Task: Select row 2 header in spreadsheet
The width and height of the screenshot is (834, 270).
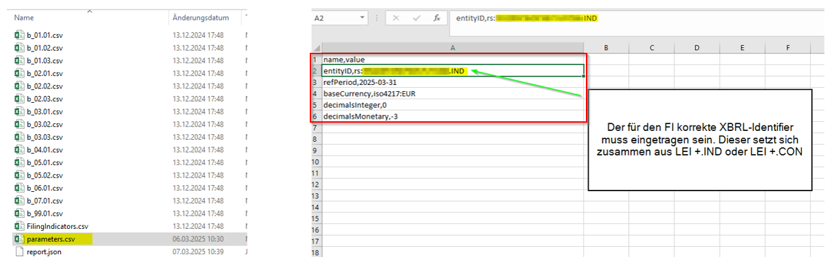Action: [316, 71]
